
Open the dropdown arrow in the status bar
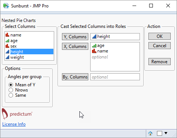166,133
